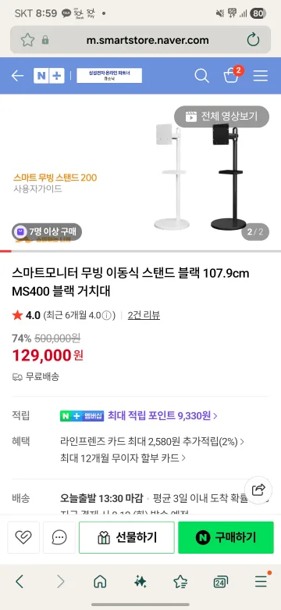The width and height of the screenshot is (281, 610).
Task: Open browser tabs showing 24 count
Action: 220,582
